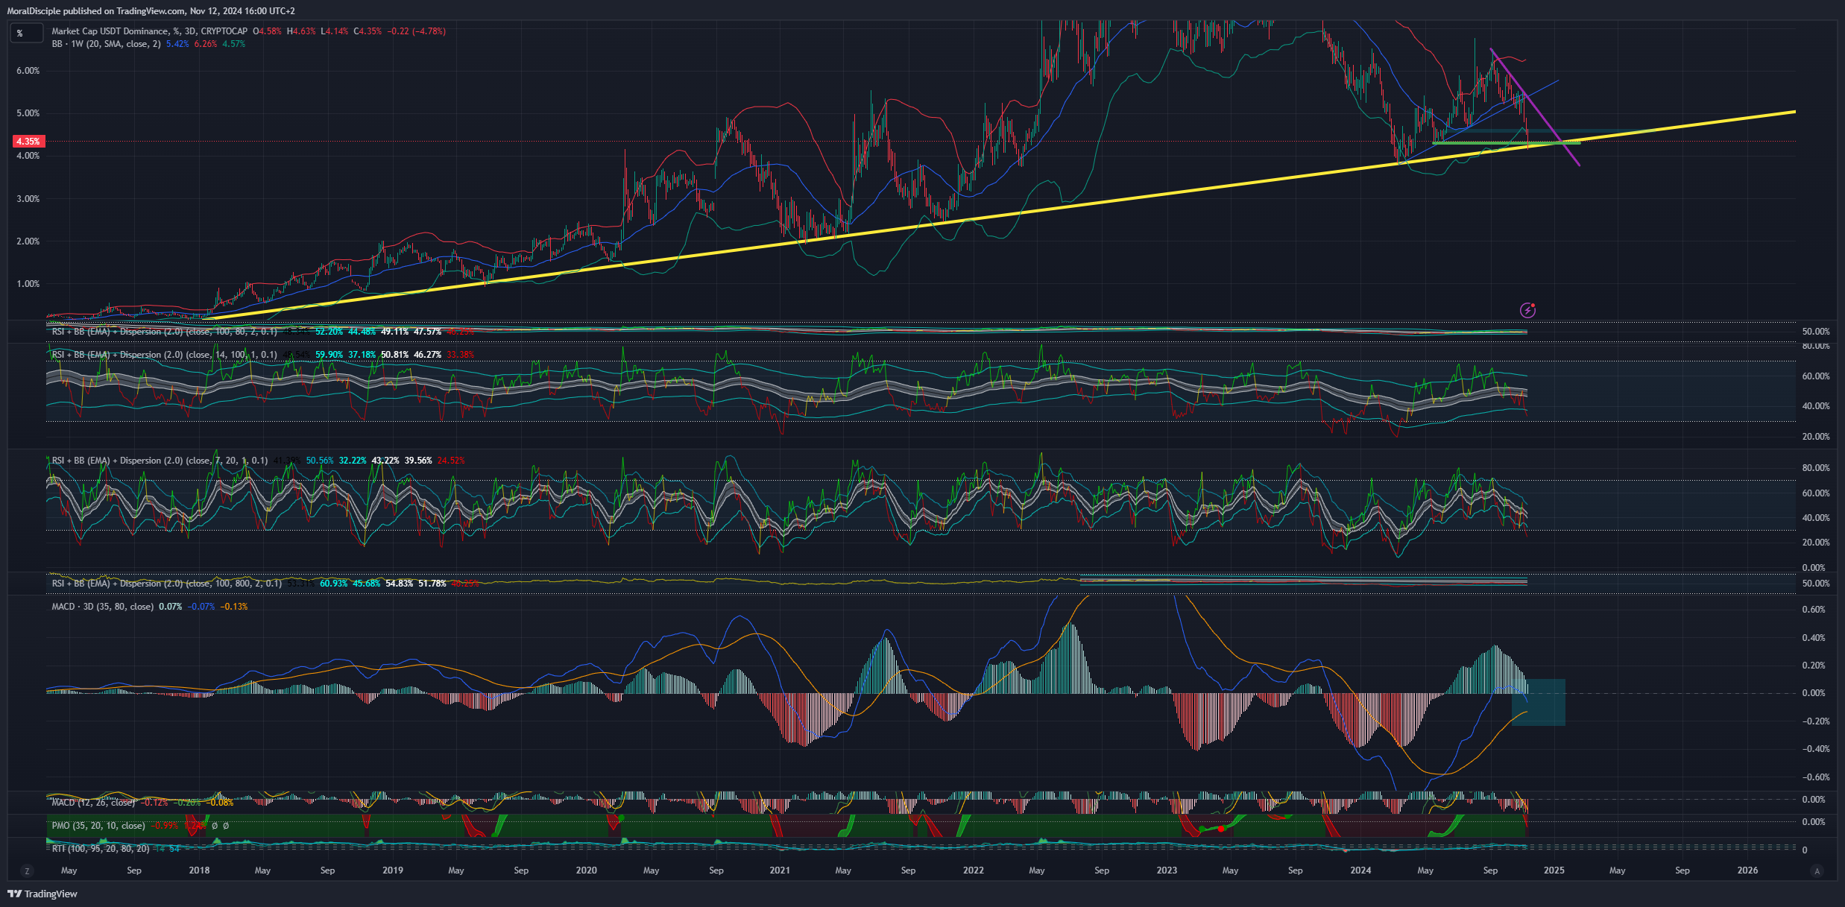Click the teal rectangle in the MACD pane
1845x907 pixels.
1539,702
